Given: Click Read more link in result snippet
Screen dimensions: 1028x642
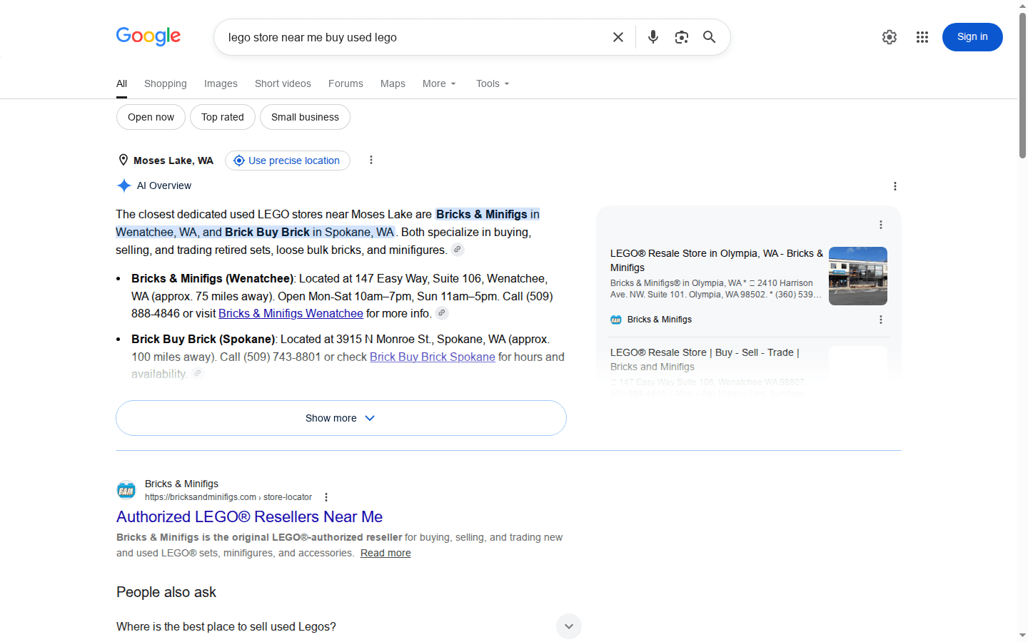Looking at the screenshot, I should pyautogui.click(x=385, y=553).
